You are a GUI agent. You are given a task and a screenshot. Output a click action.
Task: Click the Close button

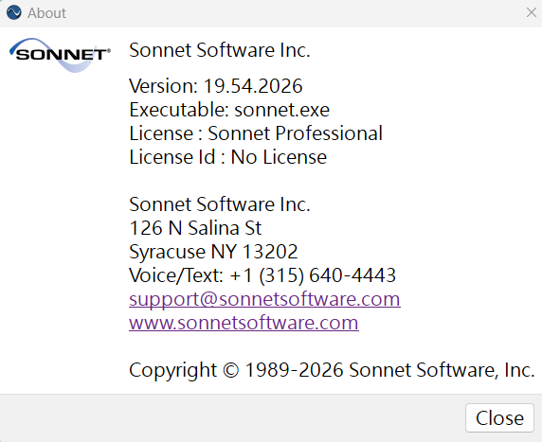(499, 417)
